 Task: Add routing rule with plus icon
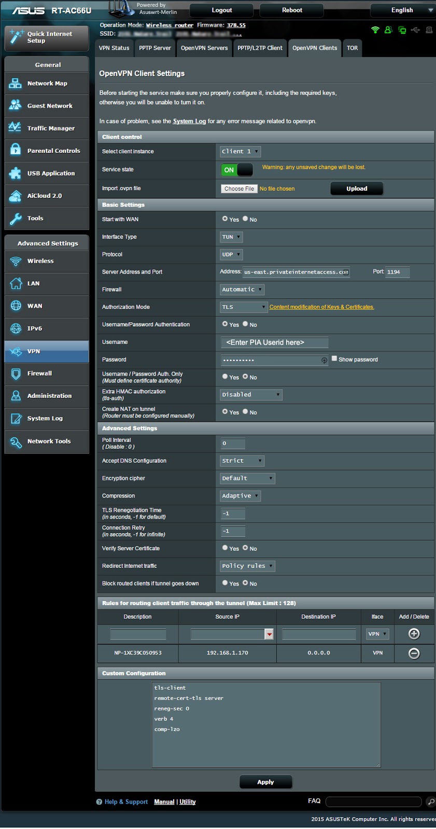pyautogui.click(x=414, y=634)
